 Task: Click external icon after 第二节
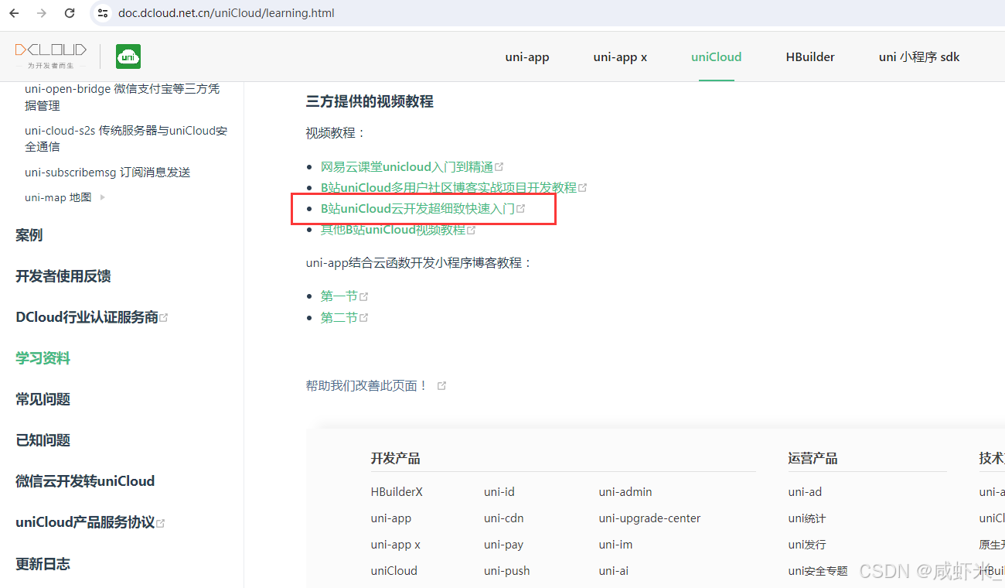(364, 317)
